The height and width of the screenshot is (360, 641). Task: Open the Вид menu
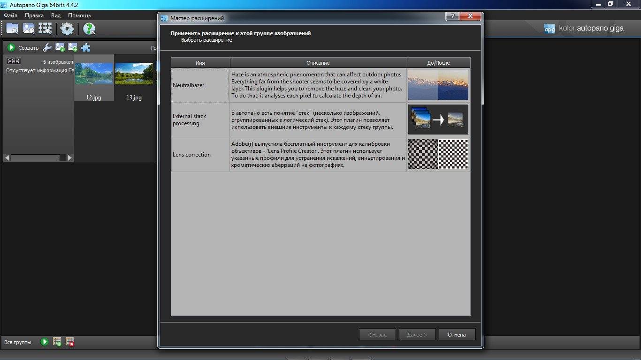pos(56,15)
